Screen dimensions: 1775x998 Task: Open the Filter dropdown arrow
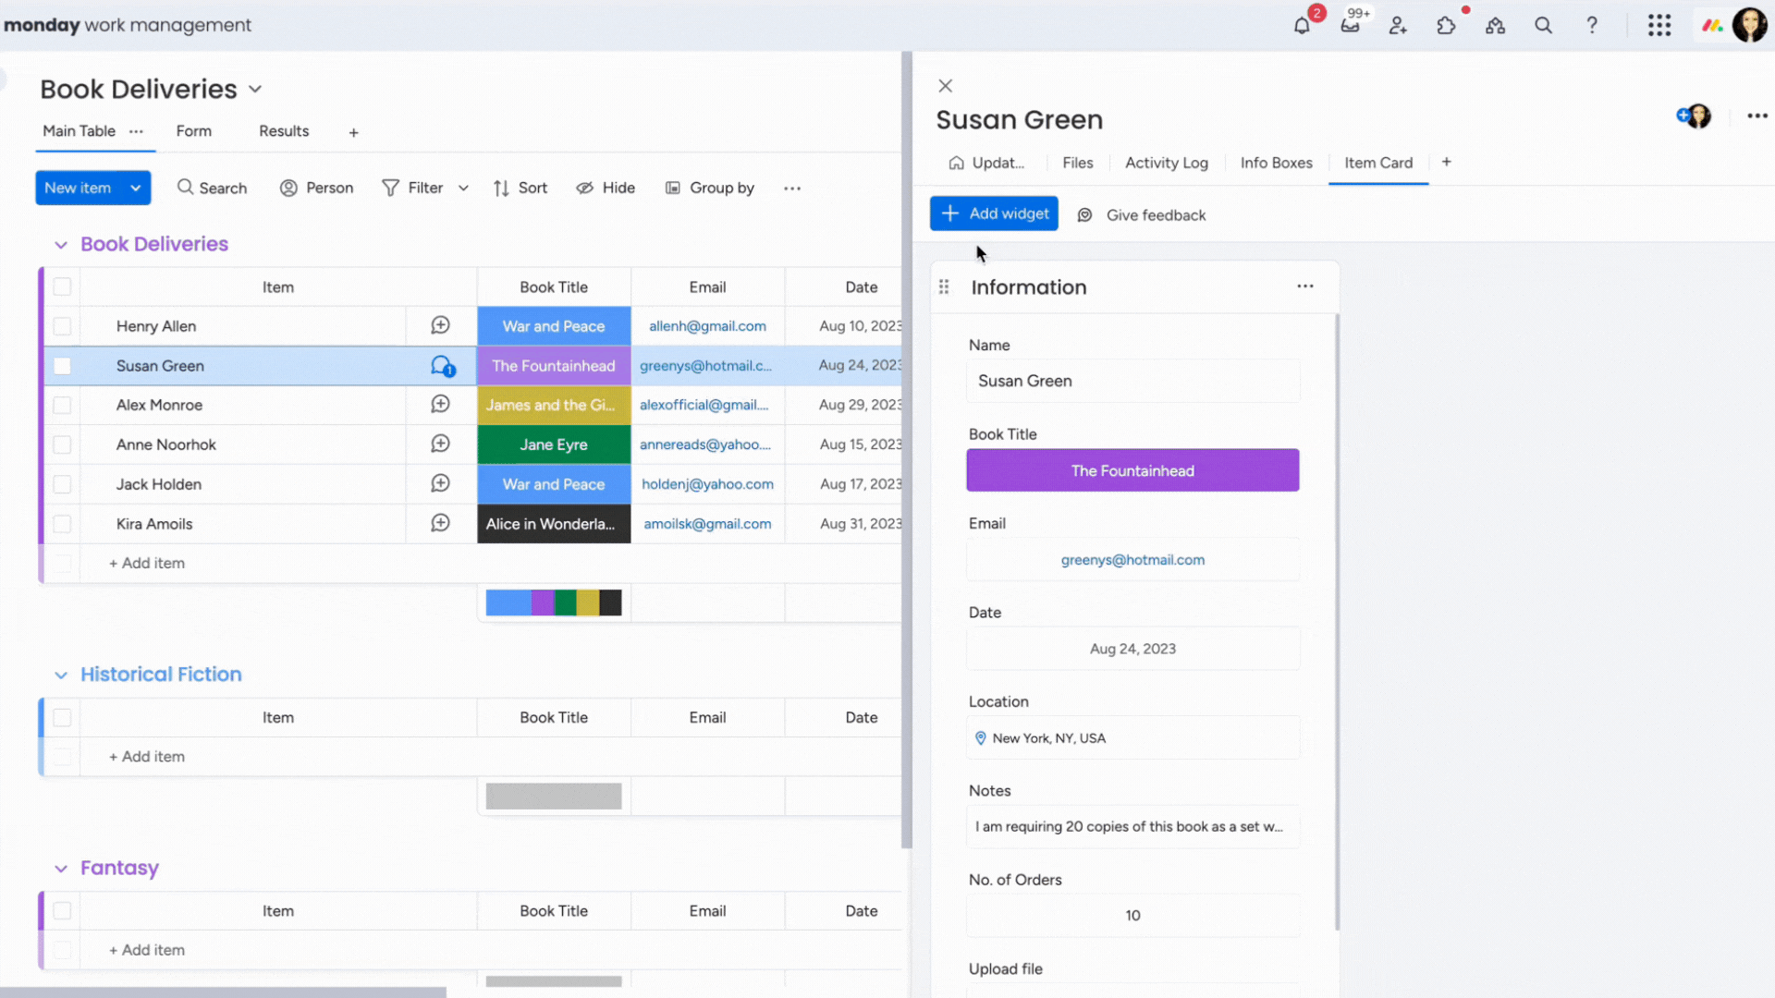463,189
